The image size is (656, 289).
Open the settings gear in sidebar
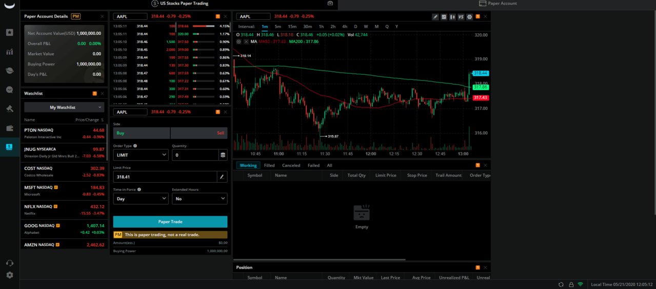pos(9,275)
